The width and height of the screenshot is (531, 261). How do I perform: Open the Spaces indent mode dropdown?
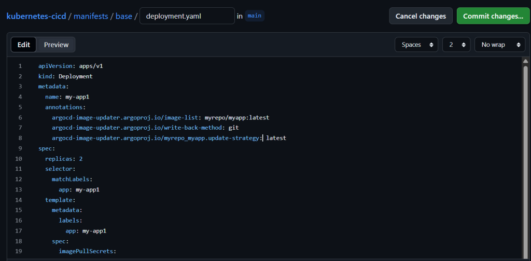(416, 45)
